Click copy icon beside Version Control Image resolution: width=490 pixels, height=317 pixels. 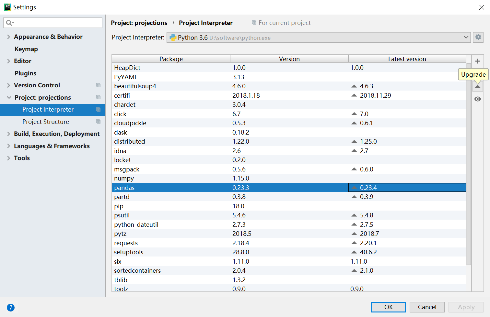click(x=98, y=85)
